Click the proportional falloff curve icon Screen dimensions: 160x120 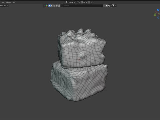coord(92,2)
